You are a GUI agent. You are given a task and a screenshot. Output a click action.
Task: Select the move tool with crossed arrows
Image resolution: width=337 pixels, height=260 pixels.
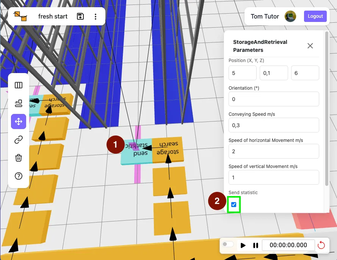coord(19,121)
